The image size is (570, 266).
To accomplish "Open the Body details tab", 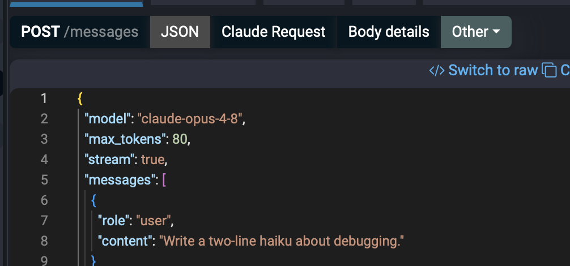I will 389,32.
